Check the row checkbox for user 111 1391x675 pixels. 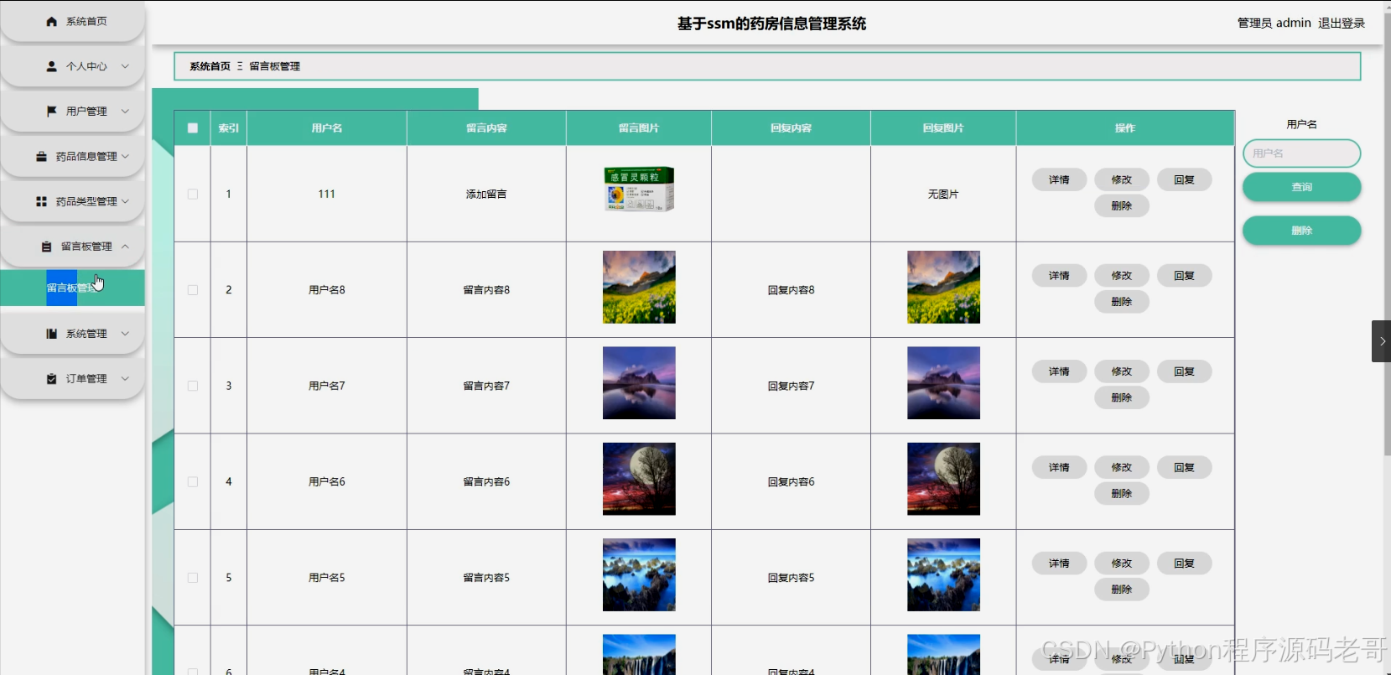point(193,194)
